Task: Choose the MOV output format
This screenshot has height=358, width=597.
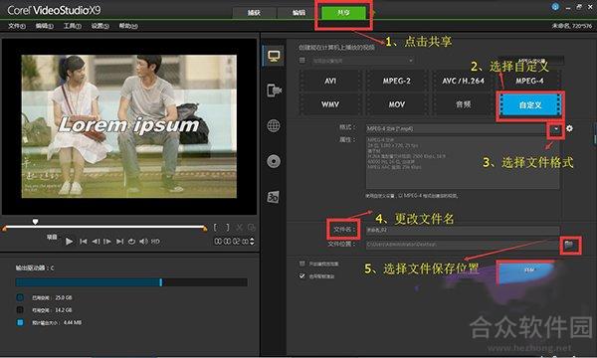Action: tap(397, 104)
